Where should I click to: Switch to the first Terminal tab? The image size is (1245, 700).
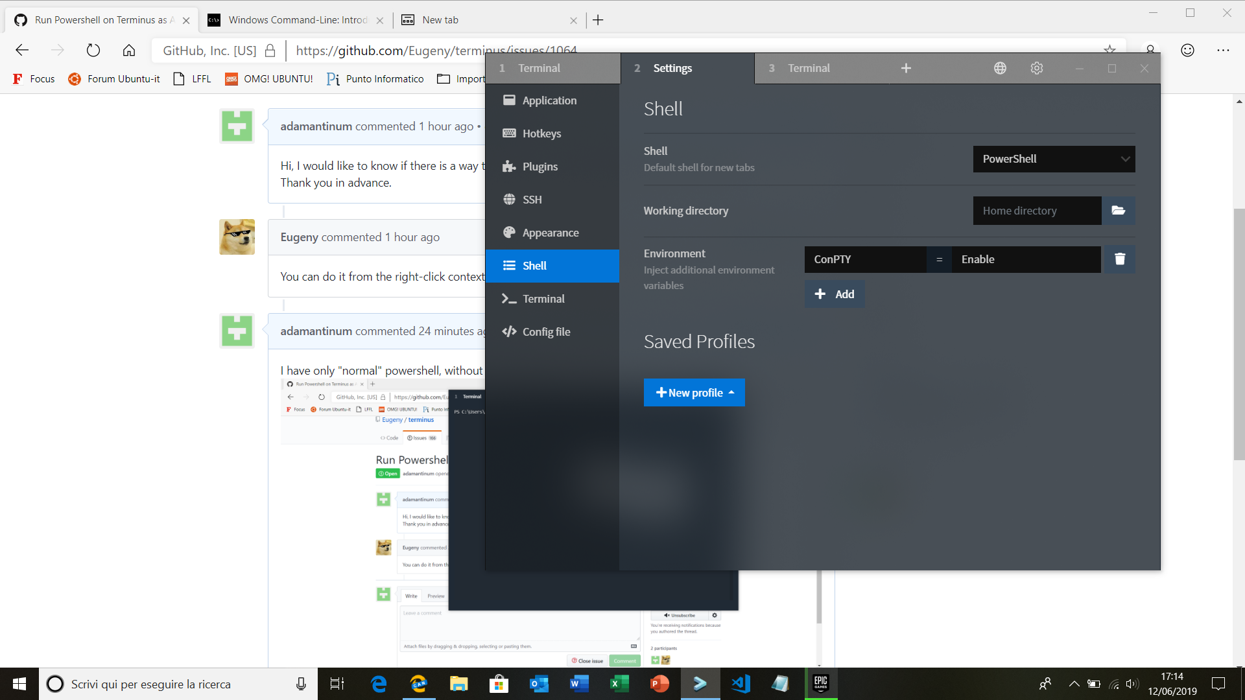[539, 68]
